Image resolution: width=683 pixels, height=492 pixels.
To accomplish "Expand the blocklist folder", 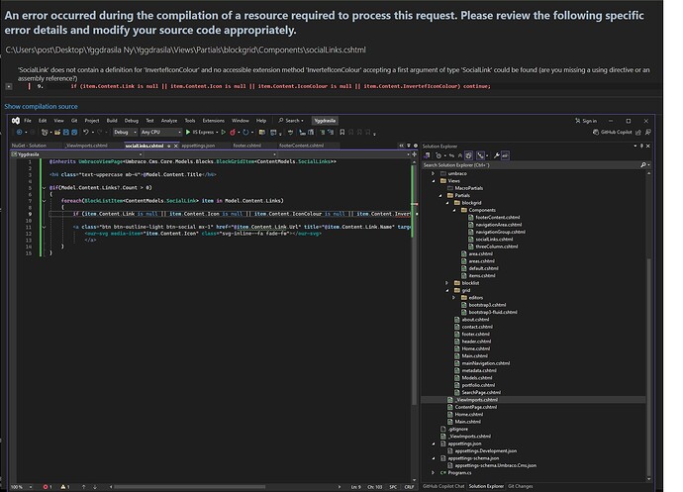I will 446,283.
